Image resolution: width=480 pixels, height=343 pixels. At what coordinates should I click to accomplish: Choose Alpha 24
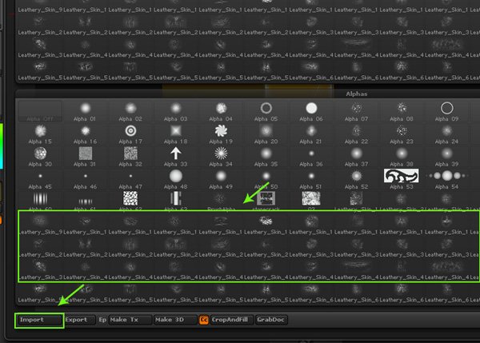coord(446,134)
